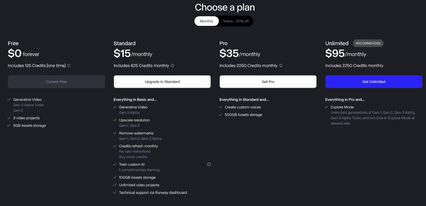Click info icon next to Free plan credits

69,66
